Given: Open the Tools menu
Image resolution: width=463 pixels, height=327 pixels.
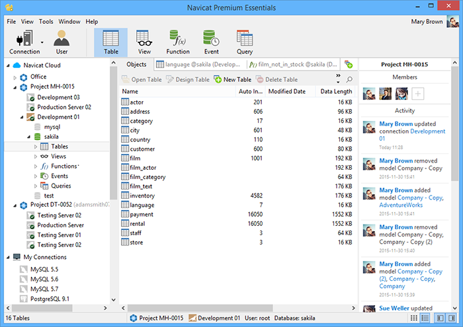Looking at the screenshot, I should 46,22.
